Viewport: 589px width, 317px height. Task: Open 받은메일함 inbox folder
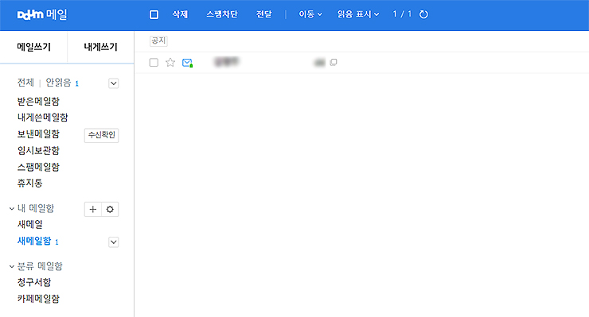coord(38,101)
